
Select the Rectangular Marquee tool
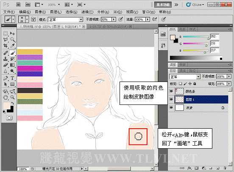pos(6,33)
